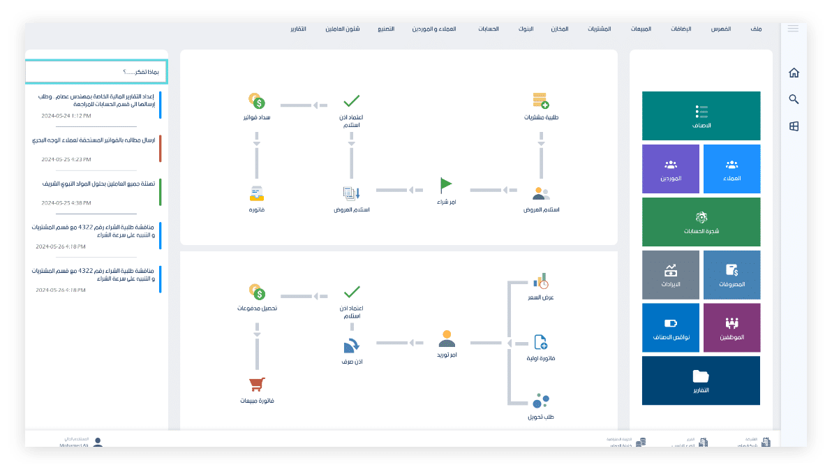Toggle the hamburger menu icon
832x474 pixels.
coord(793,29)
